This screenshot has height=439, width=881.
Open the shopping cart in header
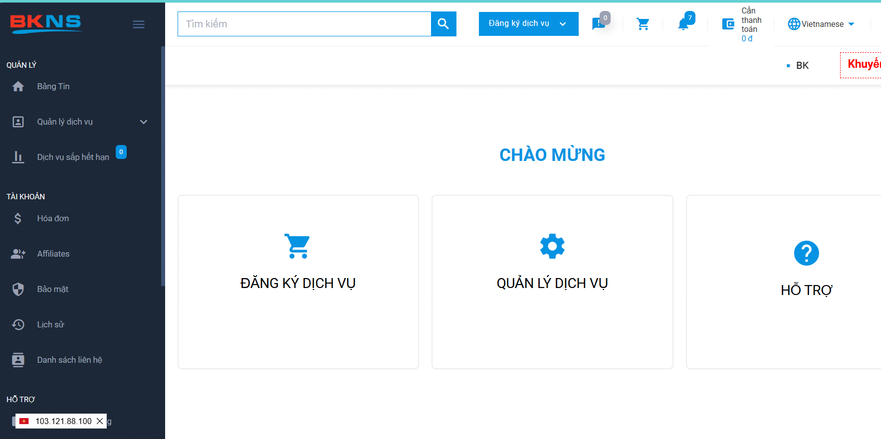pos(643,24)
